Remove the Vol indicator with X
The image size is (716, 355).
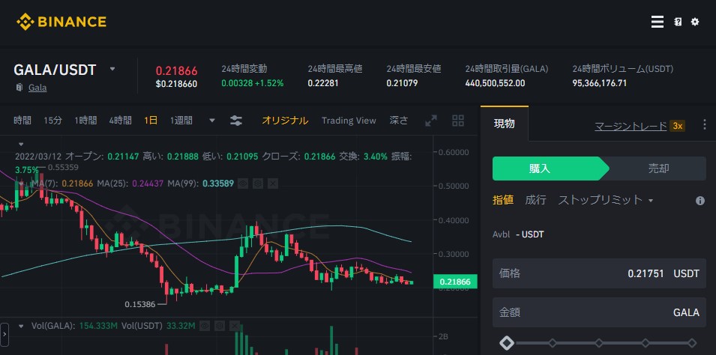(234, 326)
